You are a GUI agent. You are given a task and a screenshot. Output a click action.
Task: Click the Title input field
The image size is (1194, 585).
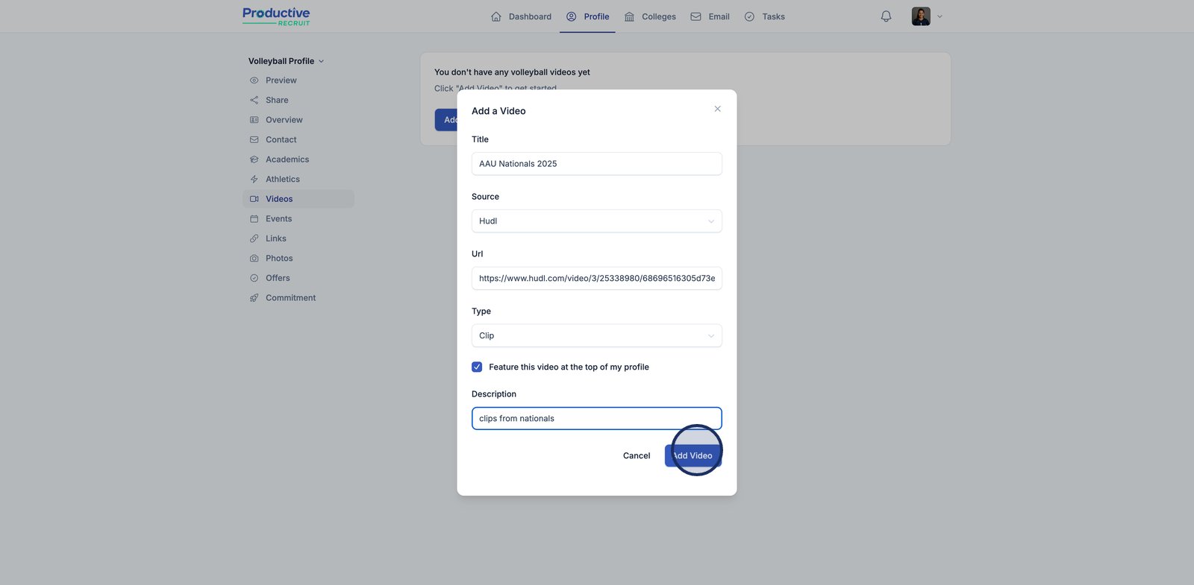596,164
